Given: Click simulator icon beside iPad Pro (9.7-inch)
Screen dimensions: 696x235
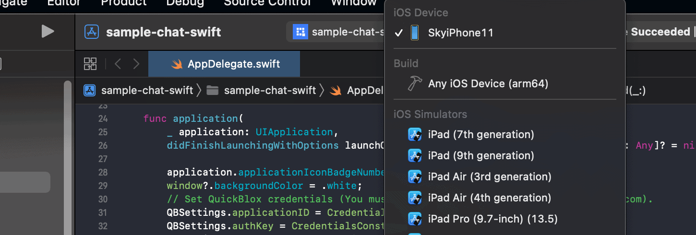Looking at the screenshot, I should click(x=414, y=219).
